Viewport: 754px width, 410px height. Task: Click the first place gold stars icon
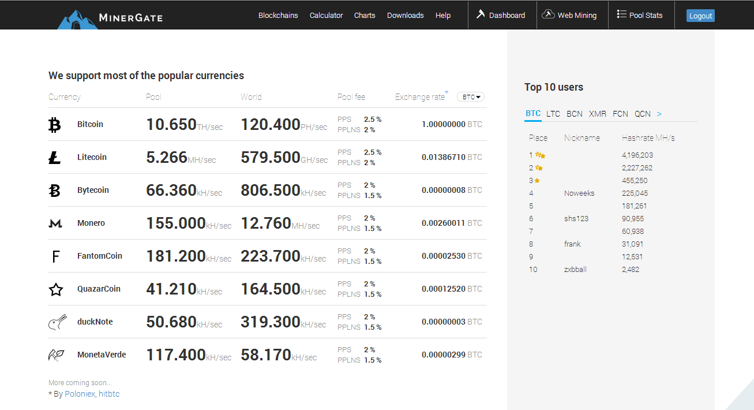tap(540, 155)
